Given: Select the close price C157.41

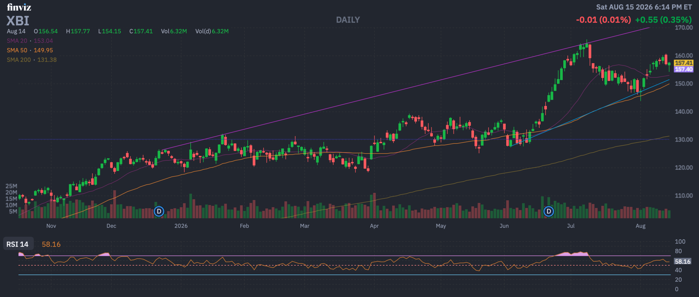Looking at the screenshot, I should click(x=141, y=31).
